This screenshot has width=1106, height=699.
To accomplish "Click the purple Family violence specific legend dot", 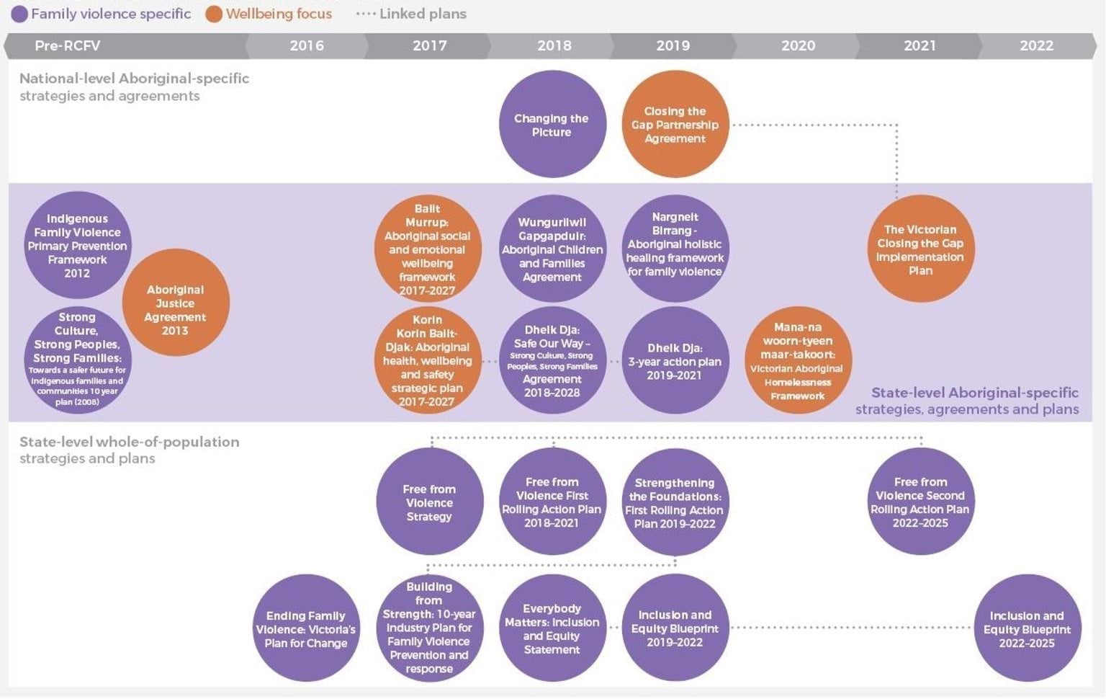I will [20, 14].
